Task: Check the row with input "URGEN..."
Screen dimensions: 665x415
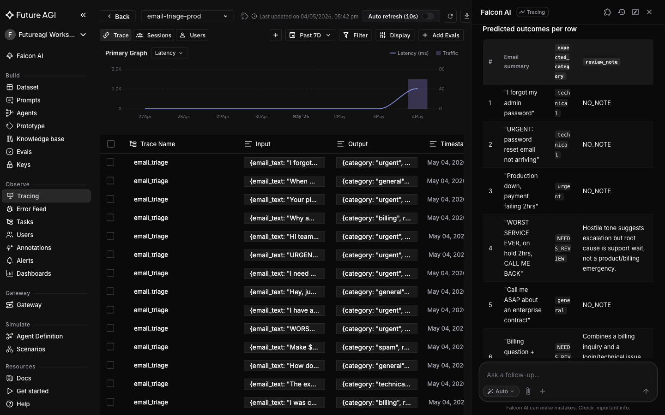Action: [110, 255]
